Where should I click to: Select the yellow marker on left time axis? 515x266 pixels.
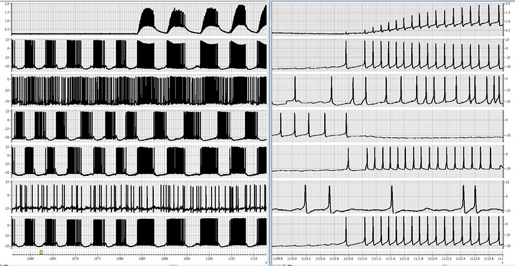click(41, 252)
